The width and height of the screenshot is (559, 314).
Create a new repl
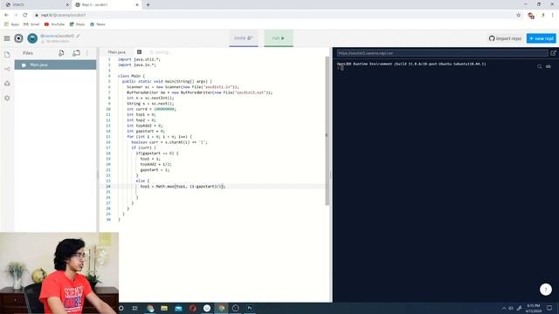542,38
